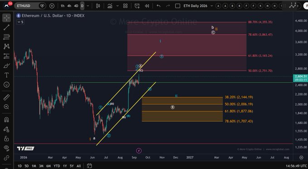This screenshot has height=169, width=308.
Task: Toggle the layout square checkbox before ETH Daily 2026
Action: 178,6
